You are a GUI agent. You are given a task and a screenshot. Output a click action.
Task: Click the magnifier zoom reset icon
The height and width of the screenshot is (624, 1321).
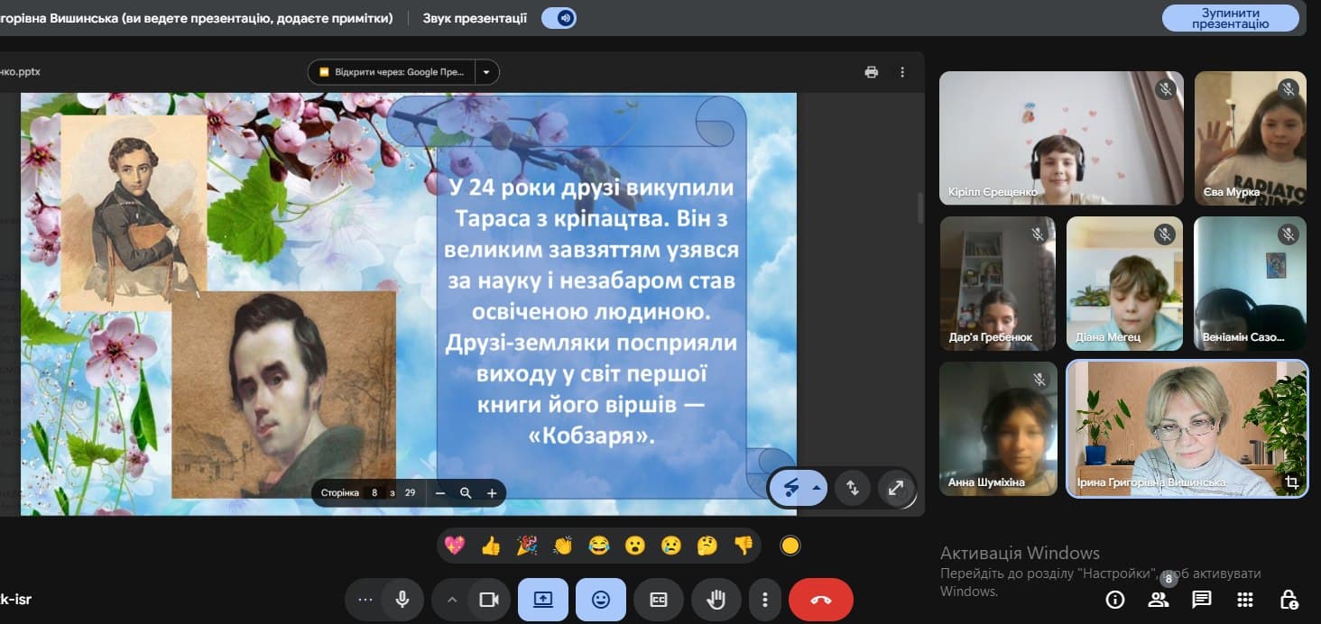tap(466, 492)
